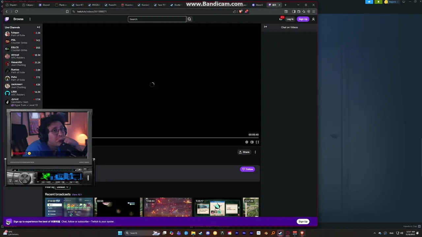
Task: Open fubgun live channel in sidebar
Action: [23, 34]
